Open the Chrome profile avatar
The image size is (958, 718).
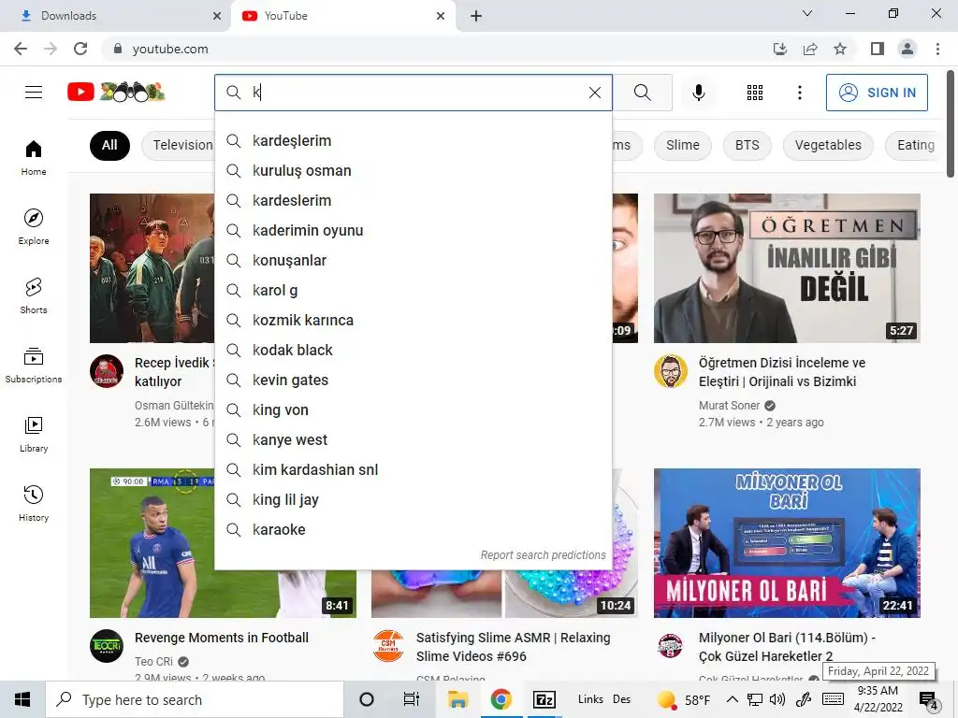[x=907, y=49]
